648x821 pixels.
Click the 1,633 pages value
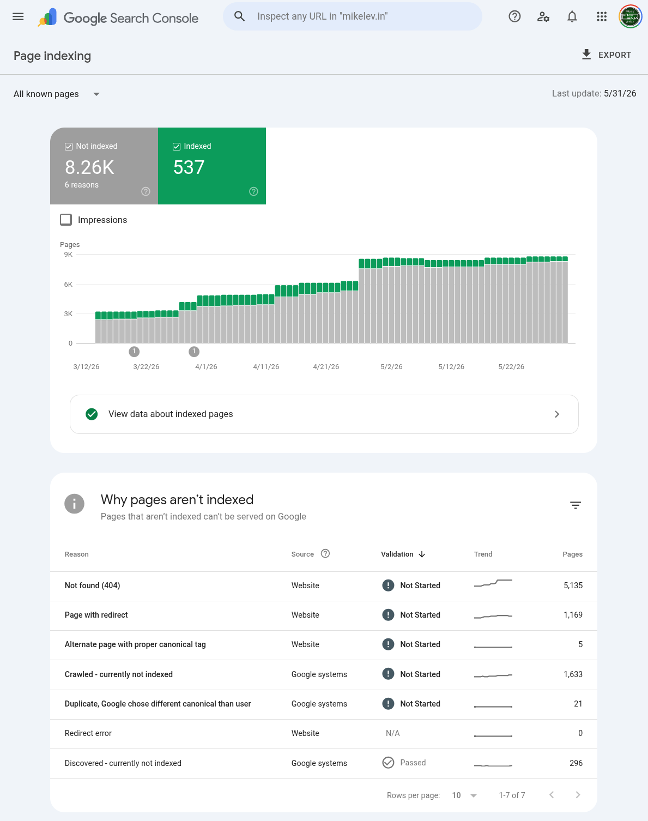pyautogui.click(x=573, y=674)
